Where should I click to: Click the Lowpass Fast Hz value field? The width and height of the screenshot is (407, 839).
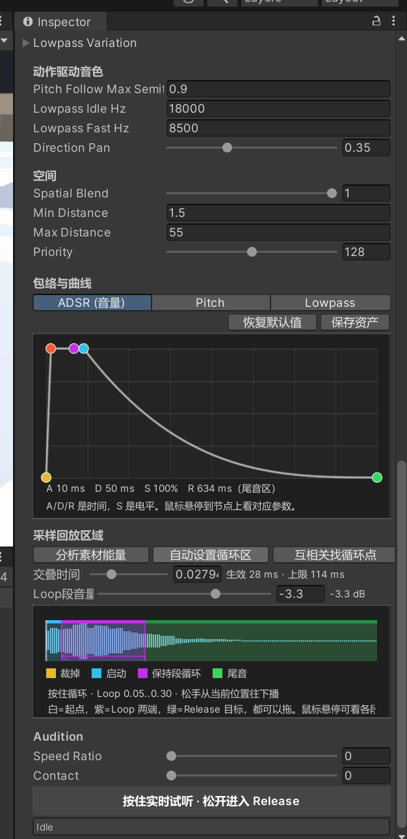pyautogui.click(x=278, y=128)
